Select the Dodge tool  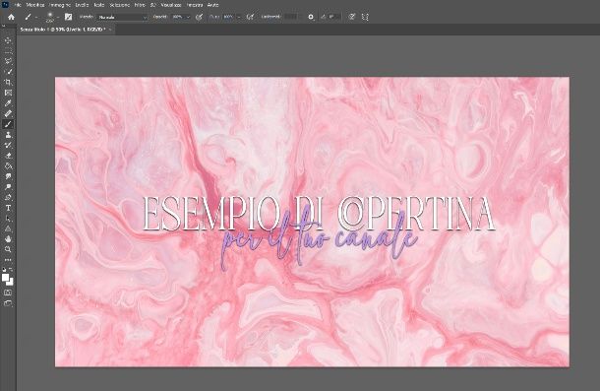(8, 187)
